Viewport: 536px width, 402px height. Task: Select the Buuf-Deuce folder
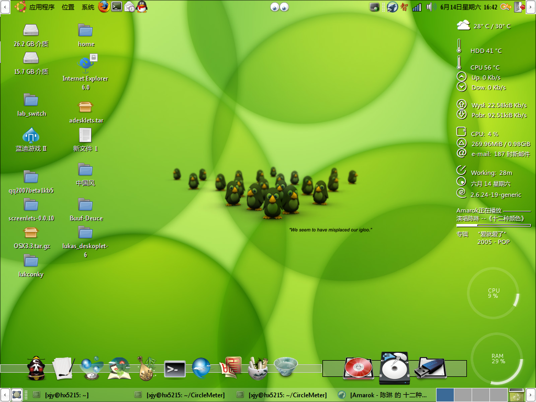tap(86, 210)
